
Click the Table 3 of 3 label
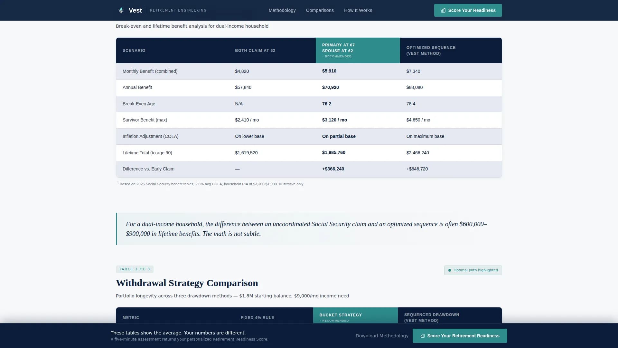pyautogui.click(x=135, y=269)
